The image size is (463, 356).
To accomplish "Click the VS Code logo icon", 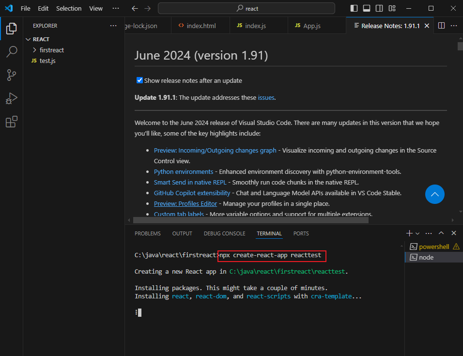I will (9, 8).
